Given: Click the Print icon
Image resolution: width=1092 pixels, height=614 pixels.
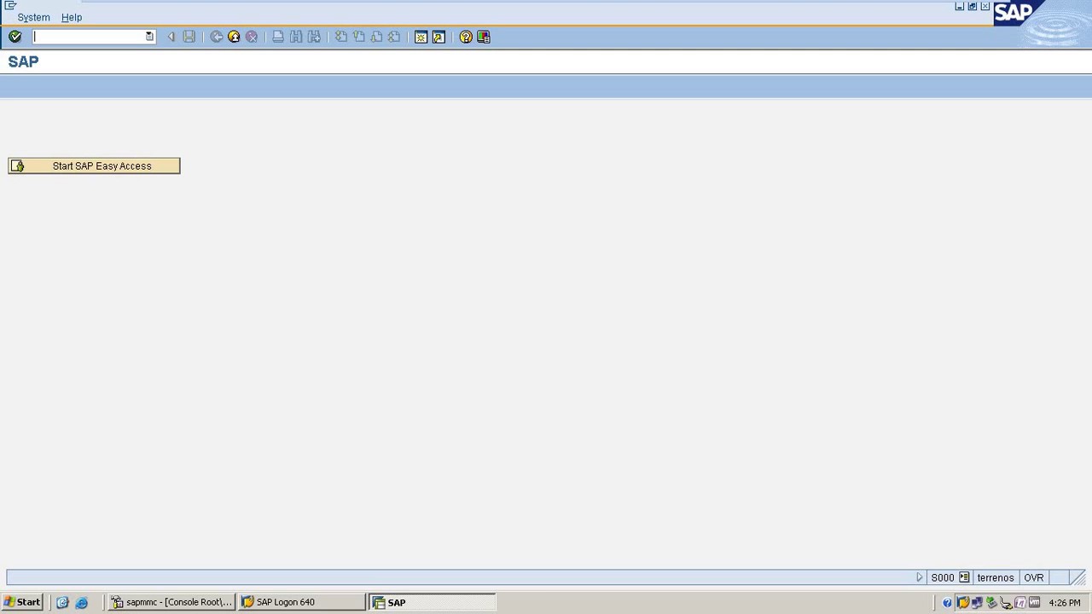Looking at the screenshot, I should point(278,37).
